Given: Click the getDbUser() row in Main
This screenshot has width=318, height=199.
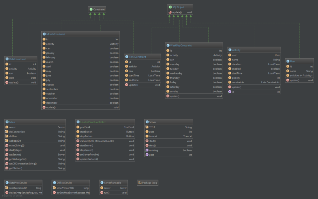Looking at the screenshot, I should tap(35, 168).
